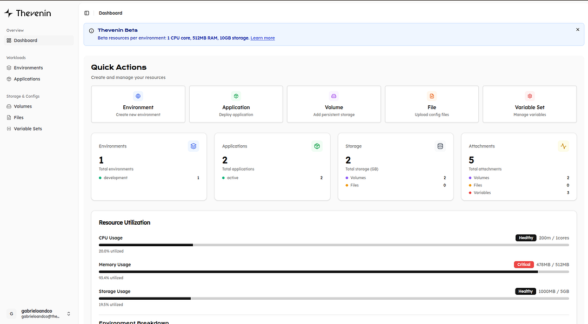The width and height of the screenshot is (588, 324).
Task: Click the Dashboard grid icon in sidebar
Action: tap(9, 40)
